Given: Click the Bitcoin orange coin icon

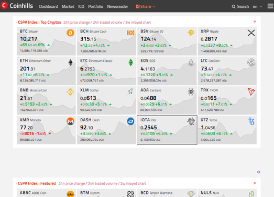Looking at the screenshot, I should tap(70, 33).
